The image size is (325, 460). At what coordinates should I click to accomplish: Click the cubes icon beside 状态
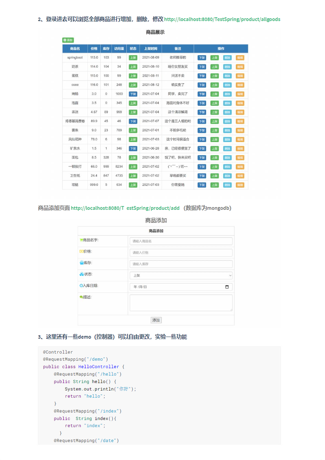pyautogui.click(x=81, y=274)
